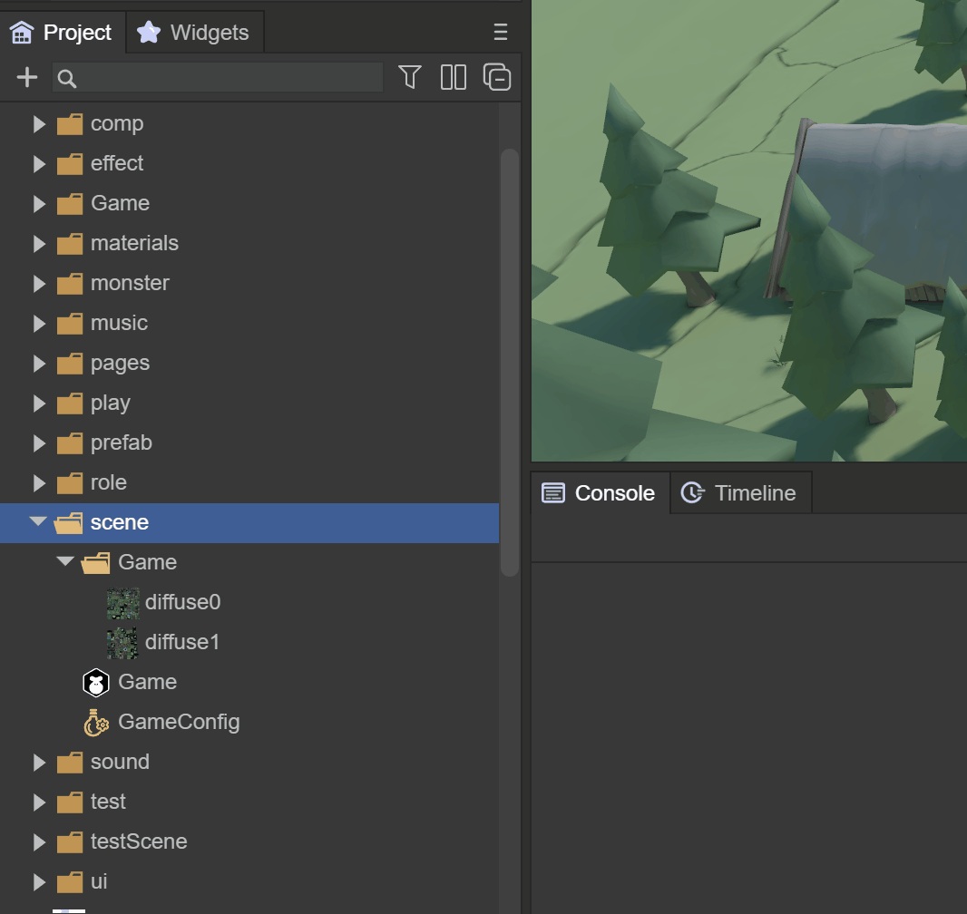The height and width of the screenshot is (914, 967).
Task: Select the Game scene file icon
Action: (x=95, y=682)
